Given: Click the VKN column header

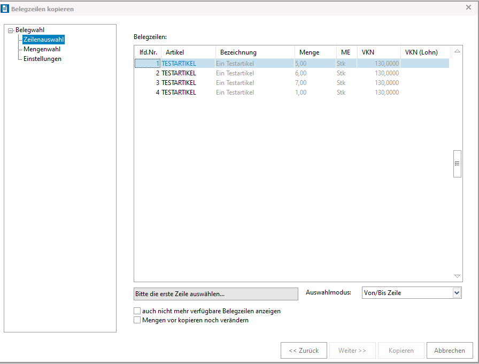Looking at the screenshot, I should (379, 52).
